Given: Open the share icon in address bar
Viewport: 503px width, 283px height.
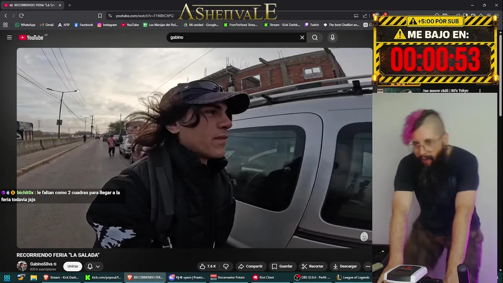Looking at the screenshot, I should pyautogui.click(x=365, y=16).
